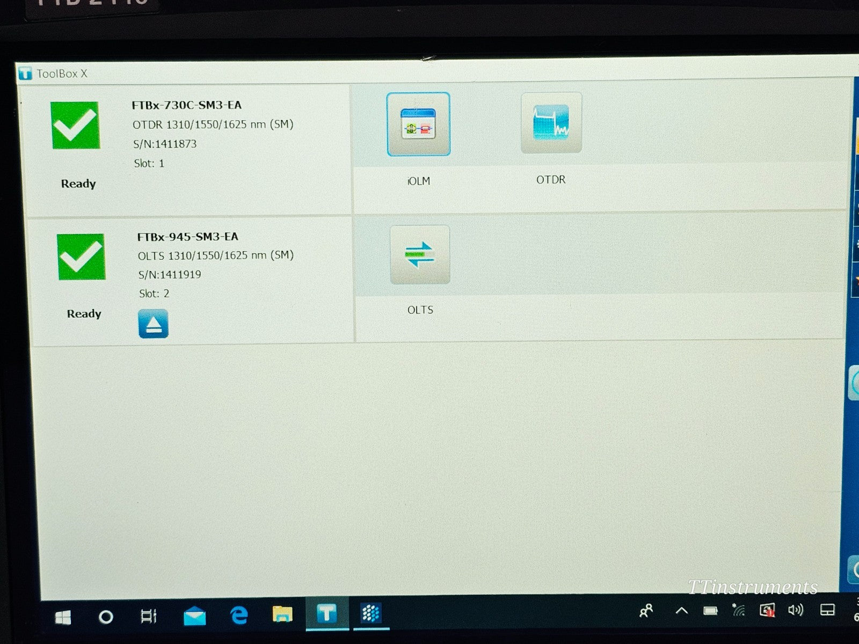Image resolution: width=859 pixels, height=644 pixels.
Task: Open the OTDR application
Action: (x=551, y=123)
